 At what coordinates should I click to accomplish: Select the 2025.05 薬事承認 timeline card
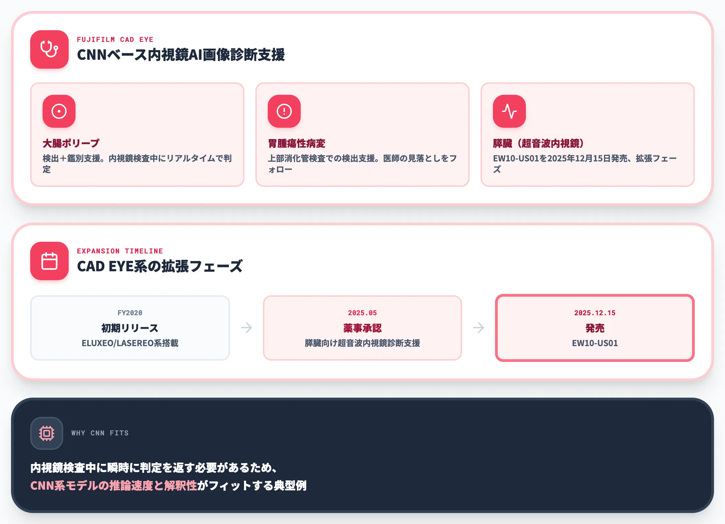(x=362, y=328)
